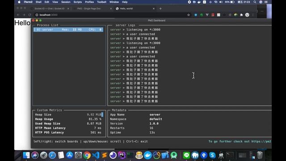This screenshot has height=161, width=286.
Task: Close the Hello, world! tab
Action: (154, 8)
